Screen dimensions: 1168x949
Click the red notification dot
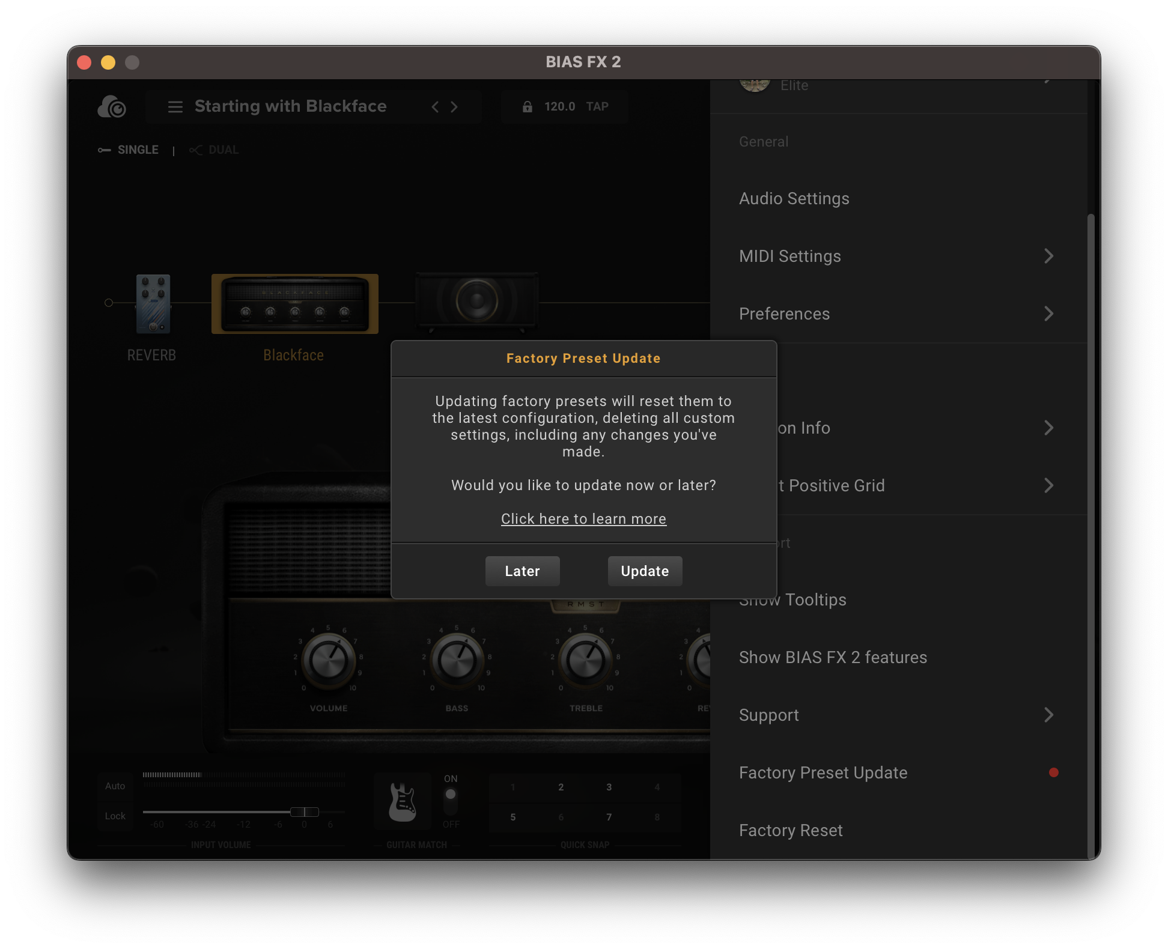coord(1054,773)
